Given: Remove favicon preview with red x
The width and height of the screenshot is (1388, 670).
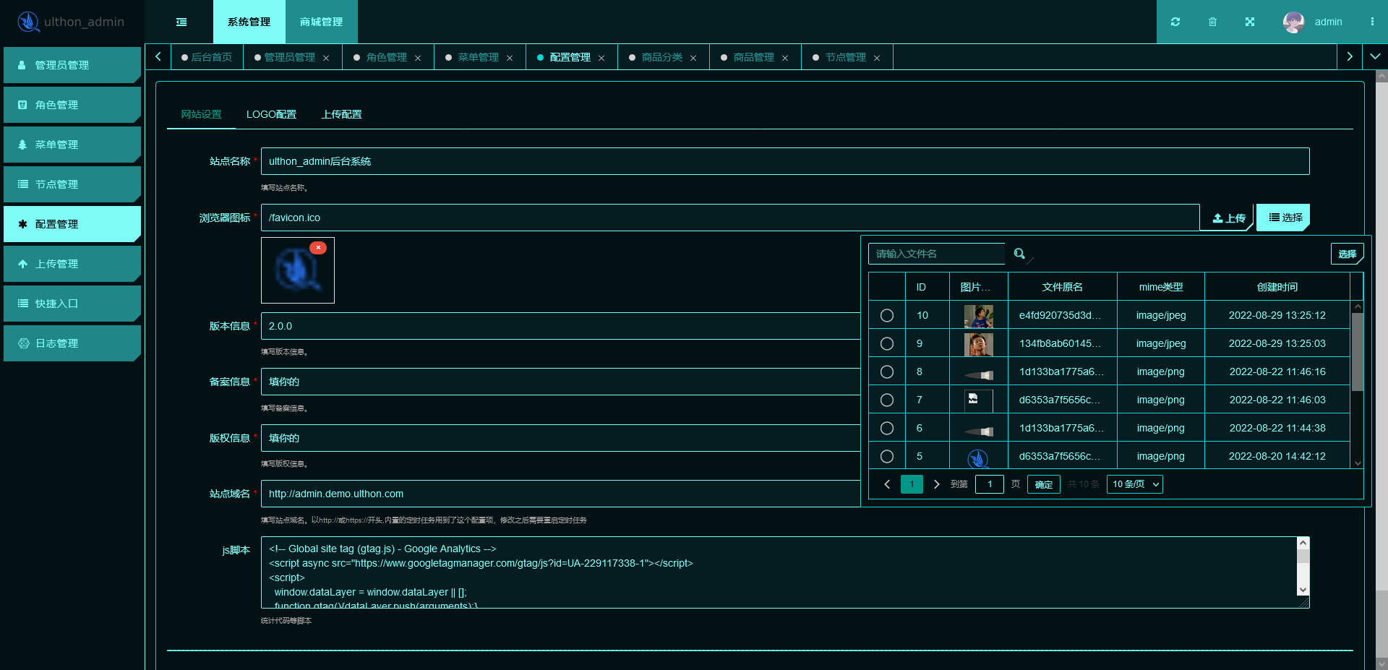Looking at the screenshot, I should 318,248.
